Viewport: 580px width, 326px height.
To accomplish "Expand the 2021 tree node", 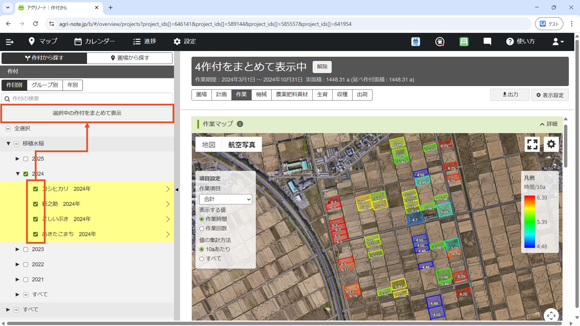I will [17, 279].
